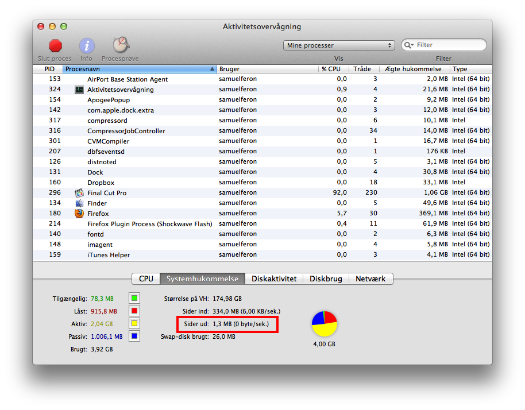Click the Slut proces stop icon
This screenshot has height=410, width=525.
[55, 46]
